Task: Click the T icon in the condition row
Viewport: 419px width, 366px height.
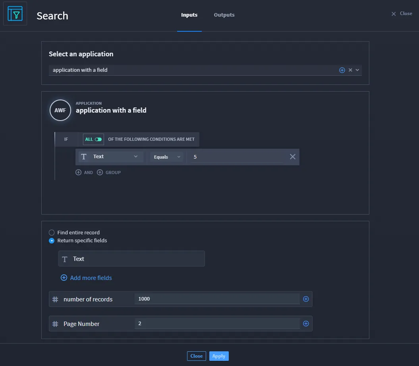Action: (x=84, y=157)
